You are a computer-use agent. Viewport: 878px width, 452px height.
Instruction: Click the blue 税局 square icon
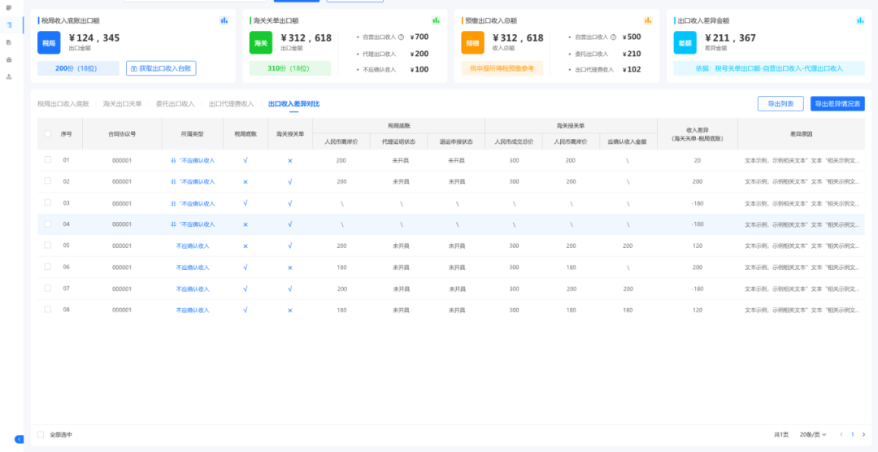coord(49,42)
